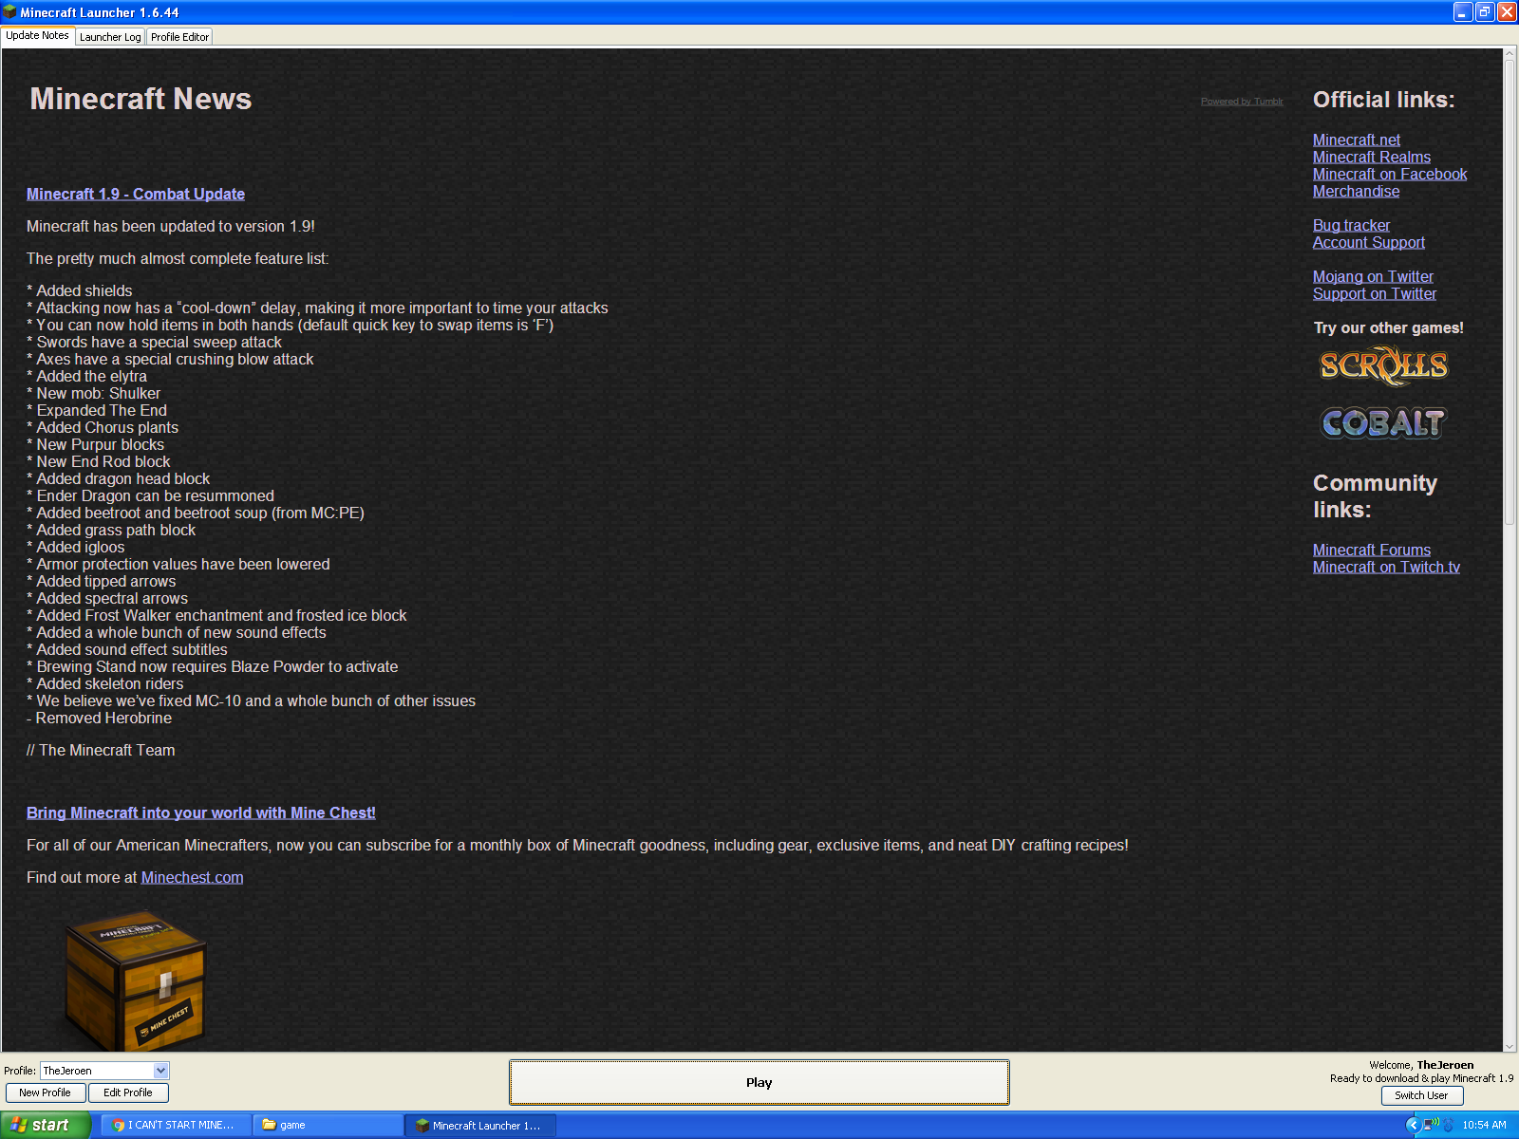Open the Windows Start button
Image resolution: width=1519 pixels, height=1139 pixels.
click(x=45, y=1125)
